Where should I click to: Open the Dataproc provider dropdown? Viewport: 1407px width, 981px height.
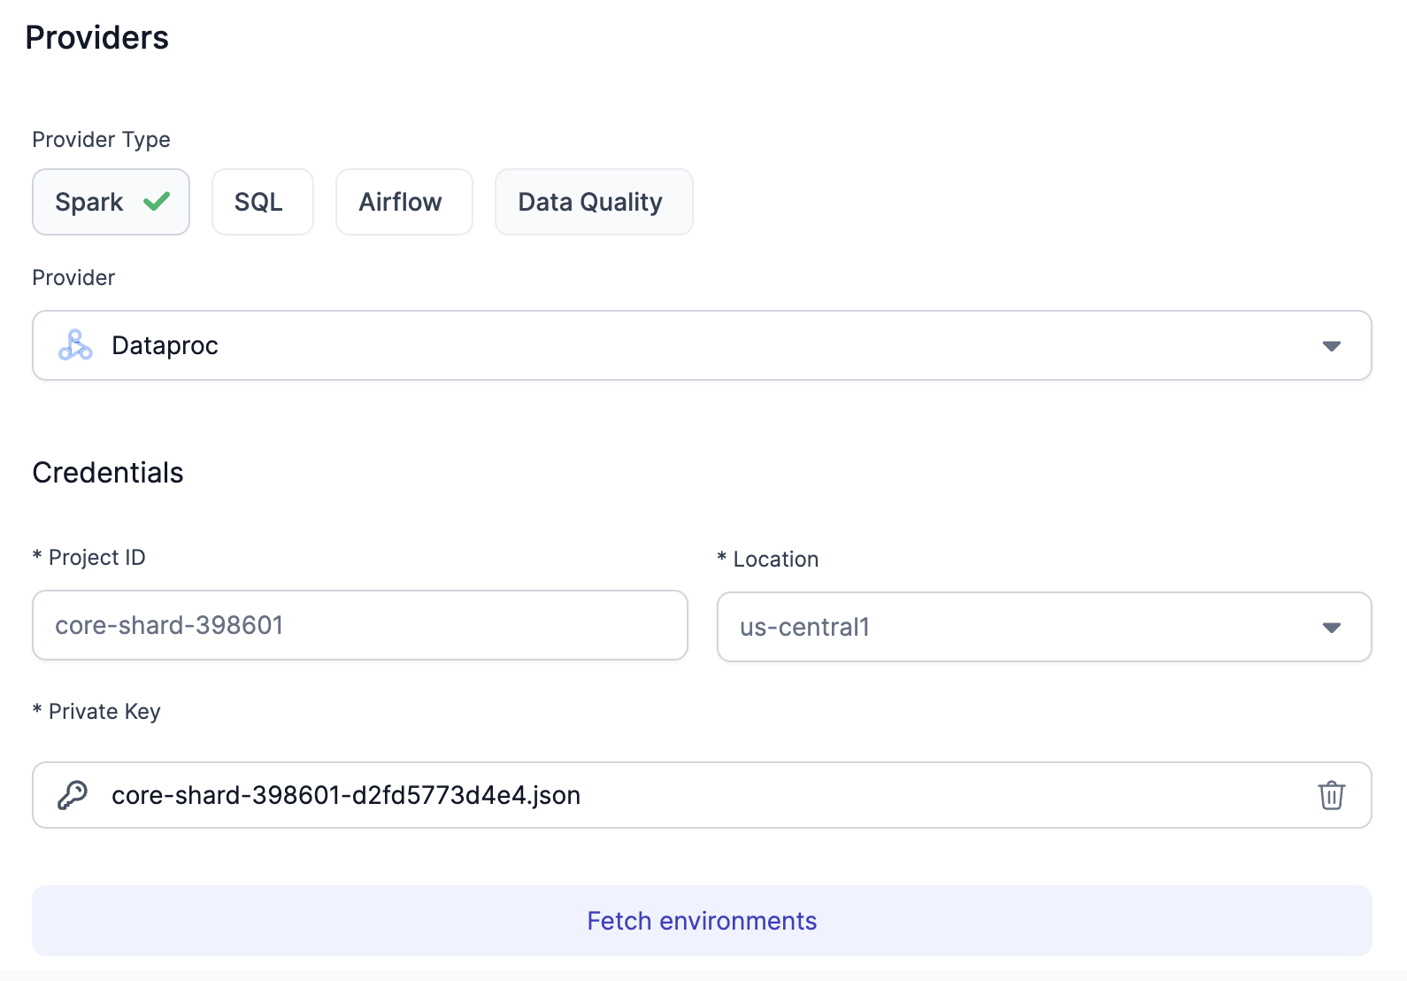(702, 345)
